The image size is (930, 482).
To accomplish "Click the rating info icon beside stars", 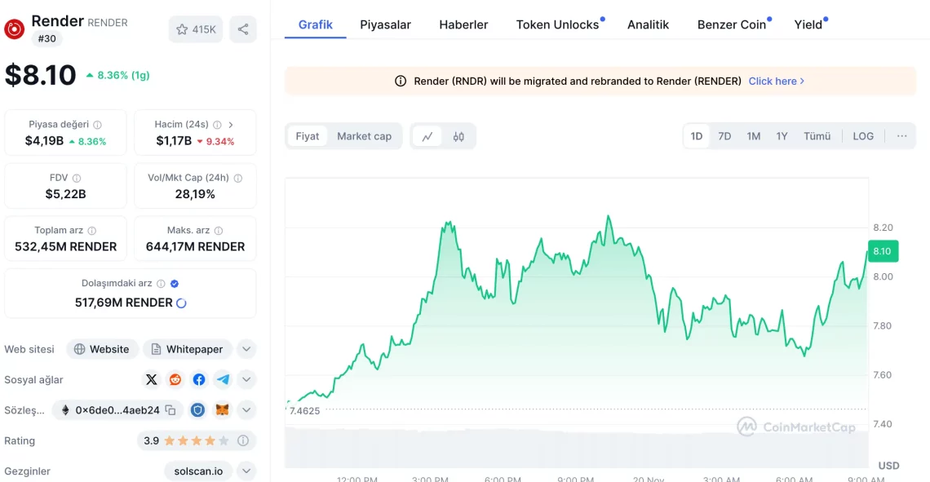I will [243, 440].
